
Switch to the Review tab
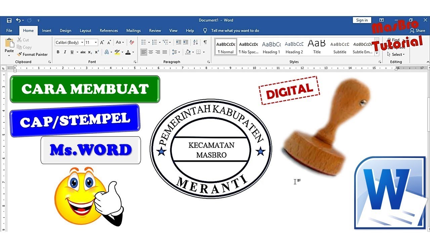(x=155, y=30)
